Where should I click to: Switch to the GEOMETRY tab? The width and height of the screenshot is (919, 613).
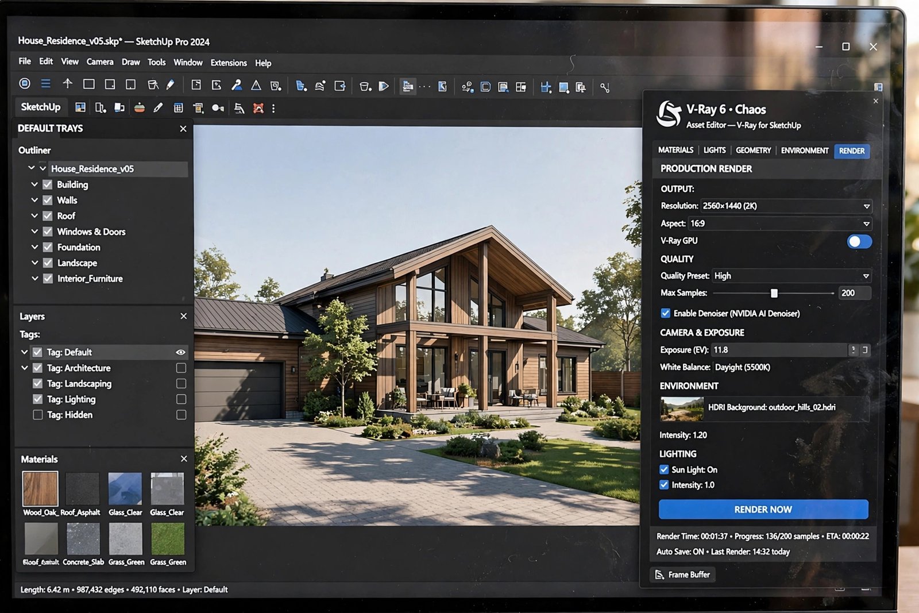[x=753, y=150]
